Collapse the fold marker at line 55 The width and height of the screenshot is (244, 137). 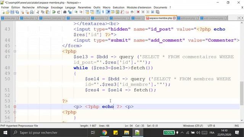coord(15,112)
